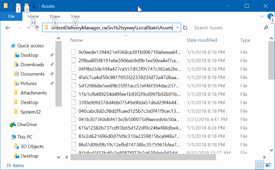The image size is (275, 170).
Task: Switch to Details view layout
Action: [x=259, y=165]
